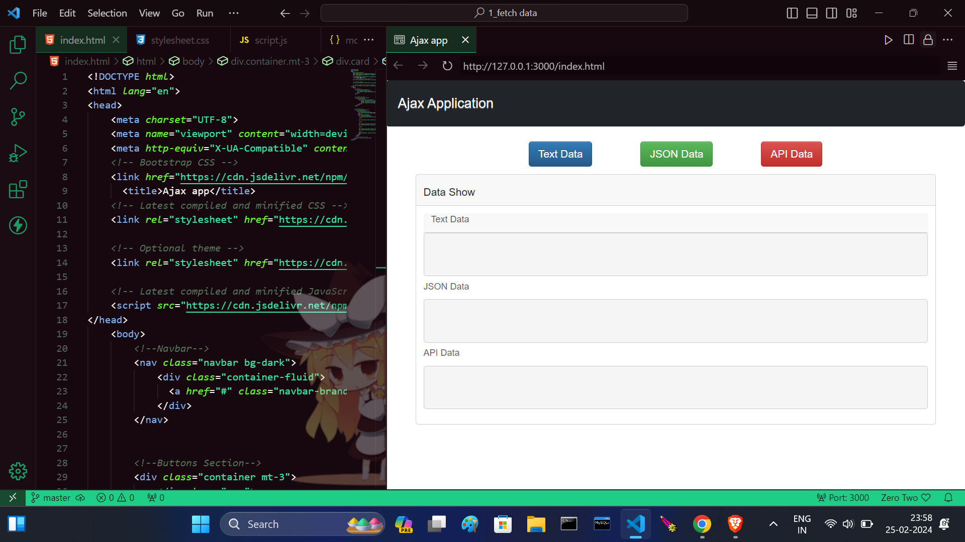Lock the editor group
The height and width of the screenshot is (542, 965).
coord(928,40)
